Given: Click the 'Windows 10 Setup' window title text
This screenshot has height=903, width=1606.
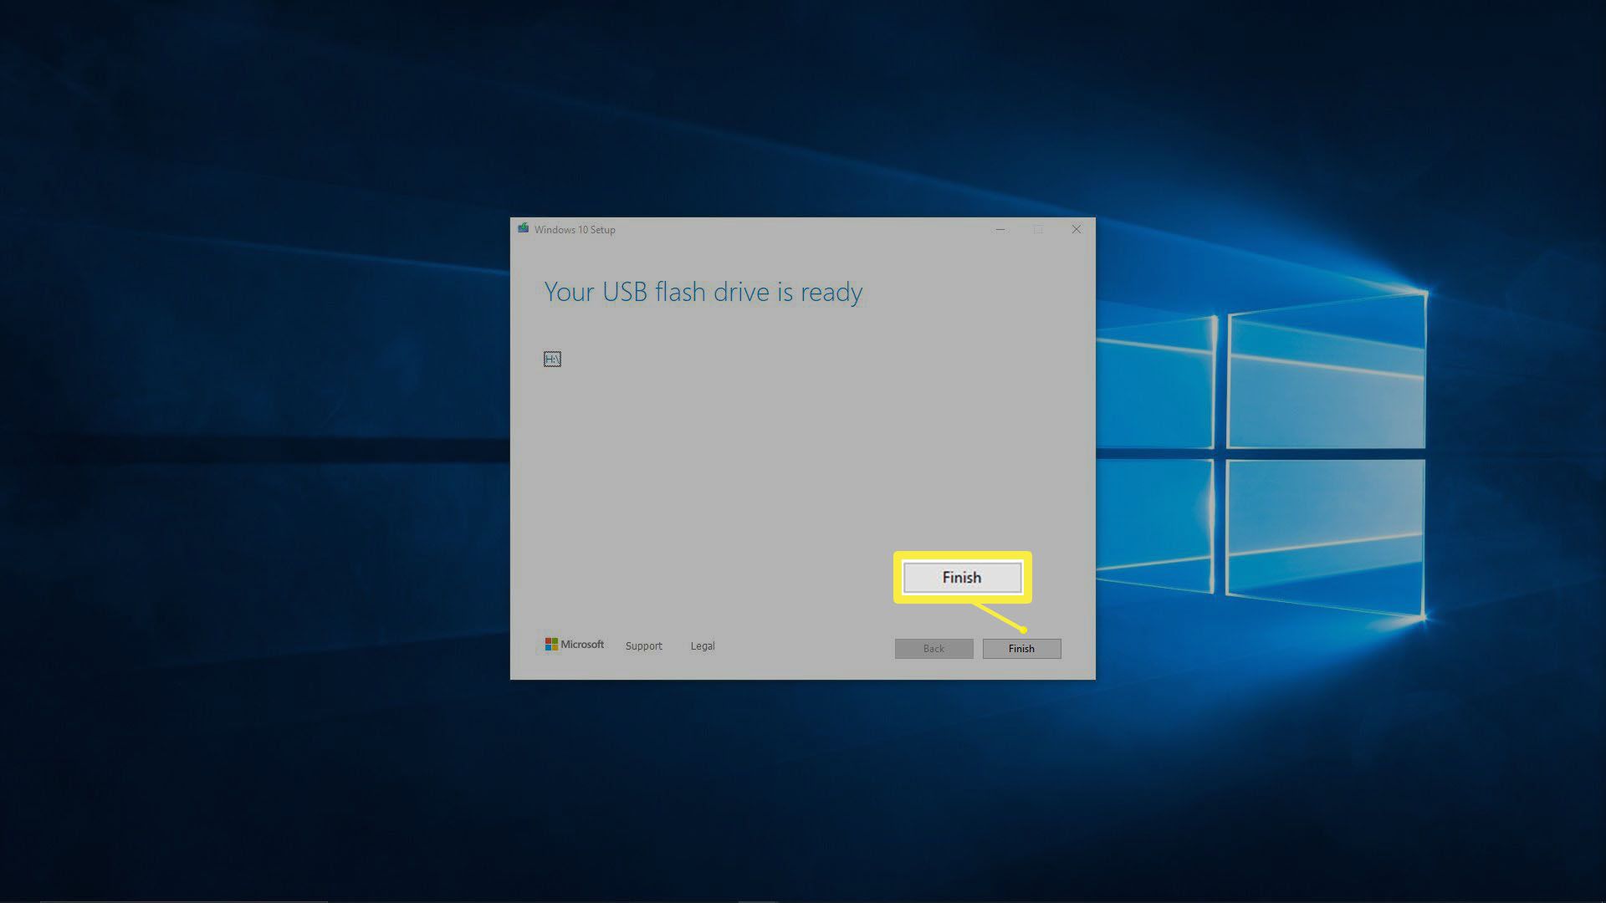Looking at the screenshot, I should pos(575,230).
